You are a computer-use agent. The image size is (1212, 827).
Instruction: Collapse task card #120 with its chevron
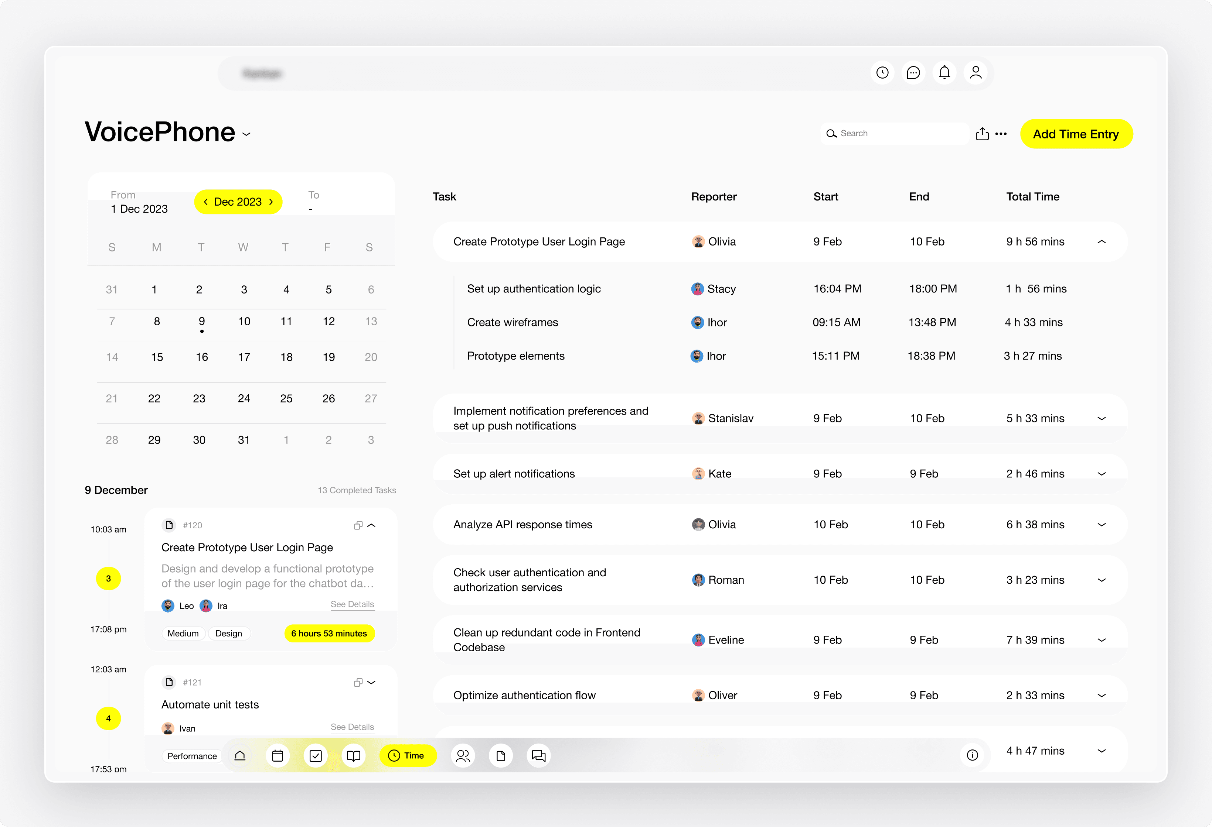point(371,525)
